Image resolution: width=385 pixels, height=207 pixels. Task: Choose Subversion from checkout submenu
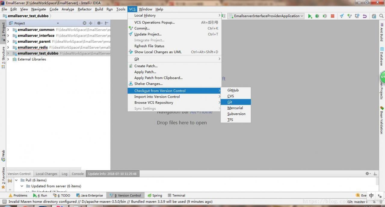point(236,114)
